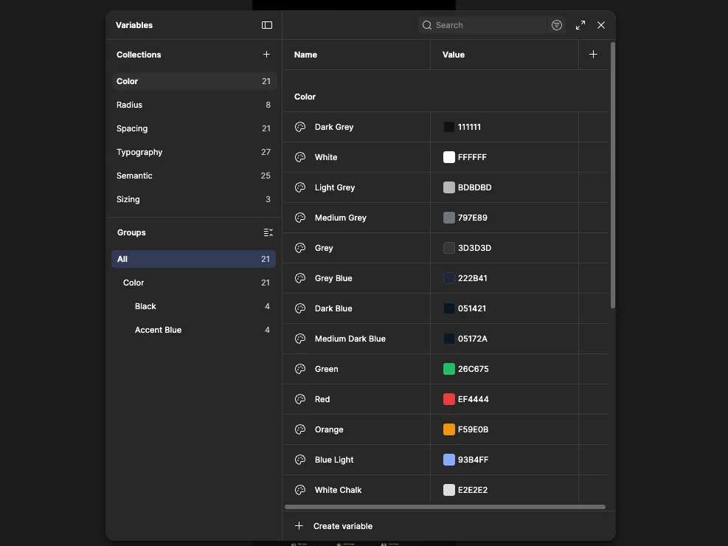Click the 797E89 value text
Viewport: 728px width, 546px height.
point(473,217)
